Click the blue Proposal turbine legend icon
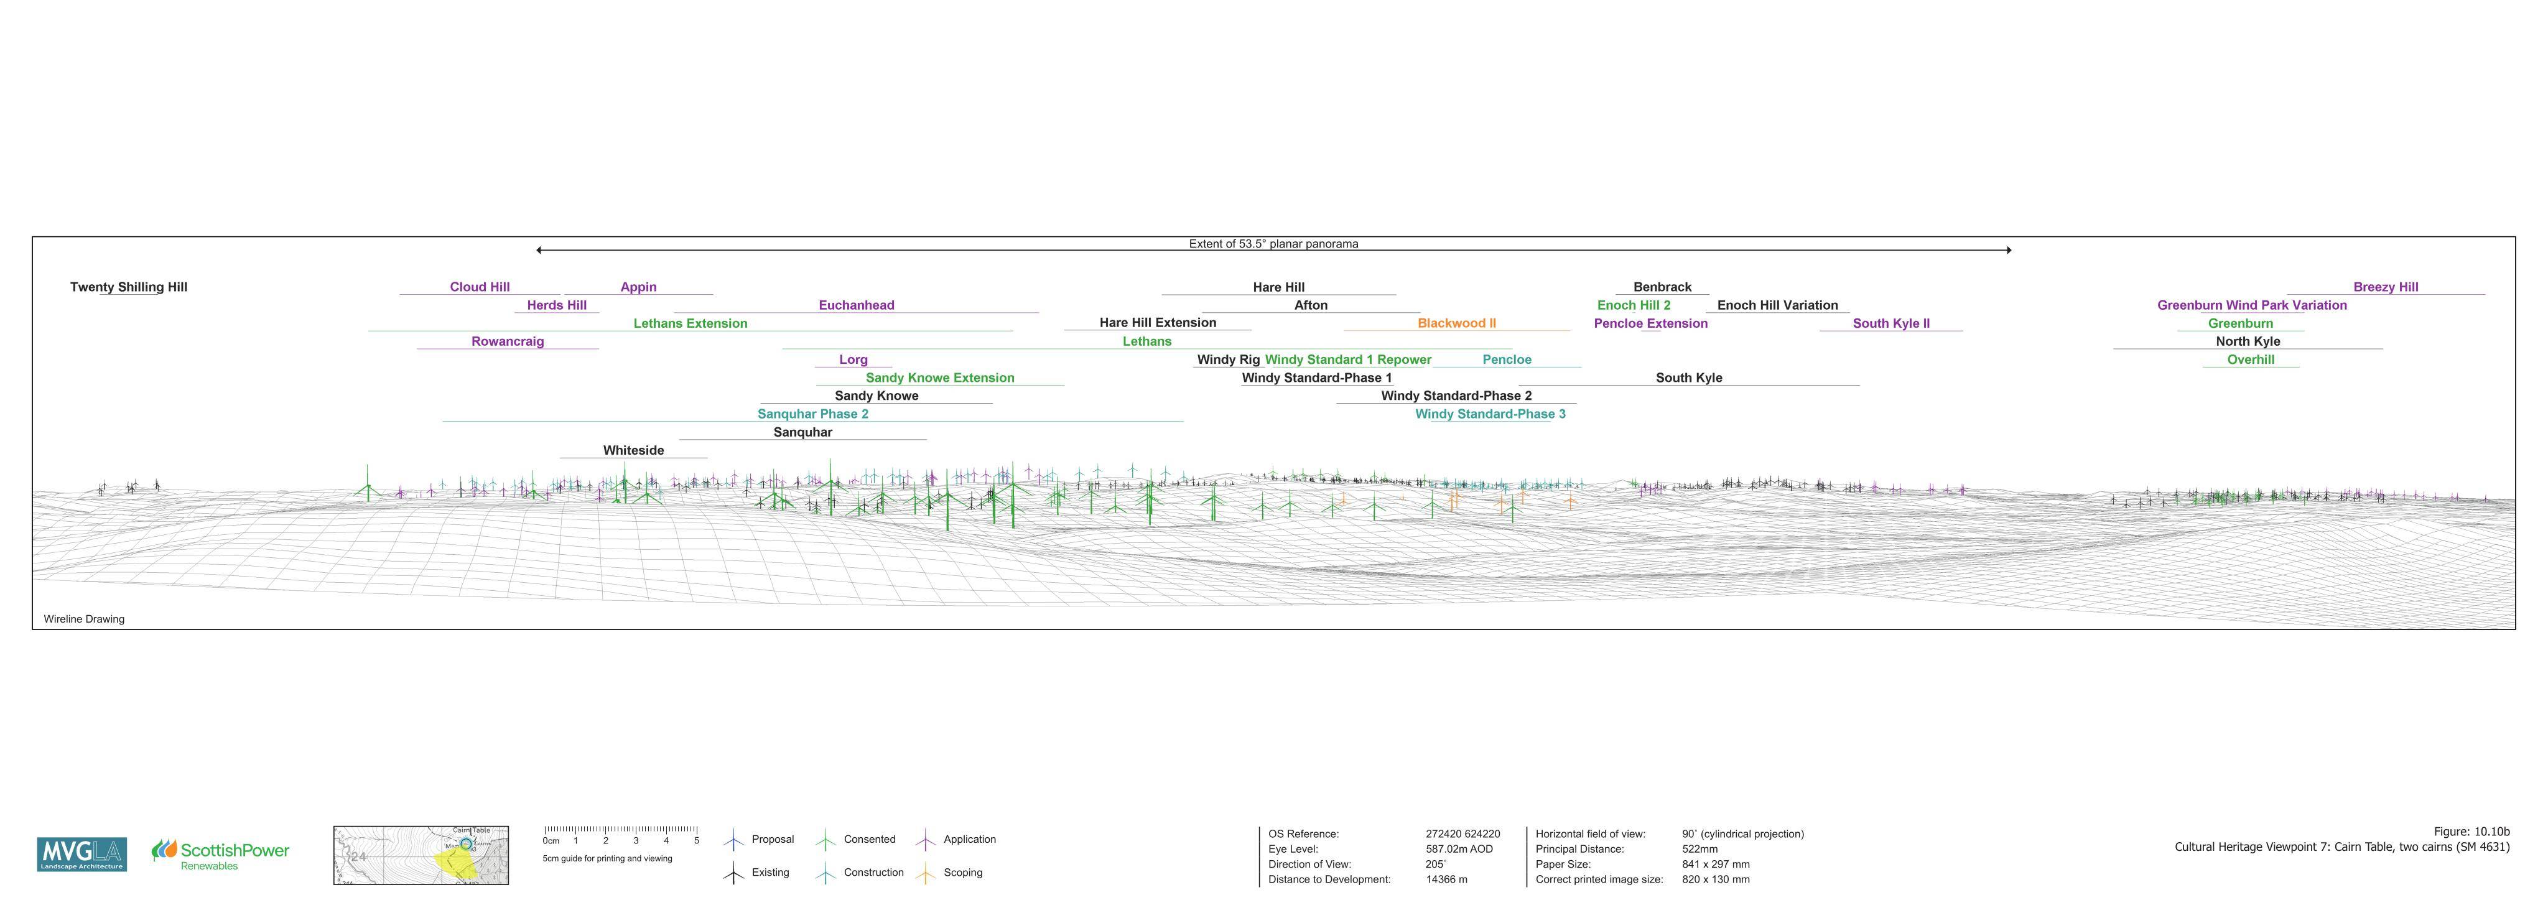 [733, 841]
